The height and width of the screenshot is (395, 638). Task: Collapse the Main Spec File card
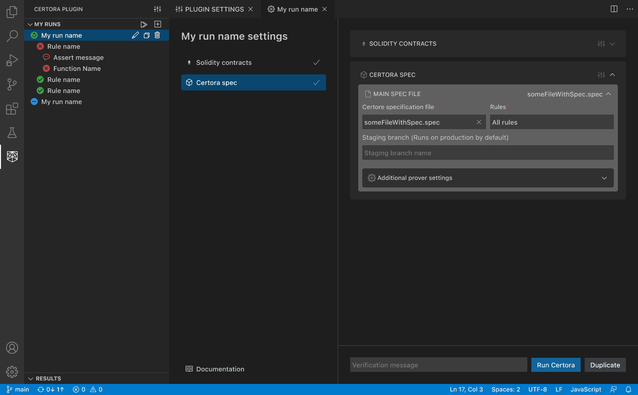pos(608,94)
